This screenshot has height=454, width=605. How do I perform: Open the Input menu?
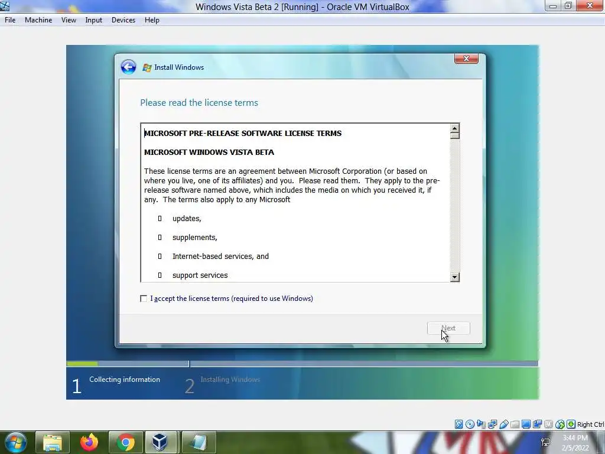[94, 20]
